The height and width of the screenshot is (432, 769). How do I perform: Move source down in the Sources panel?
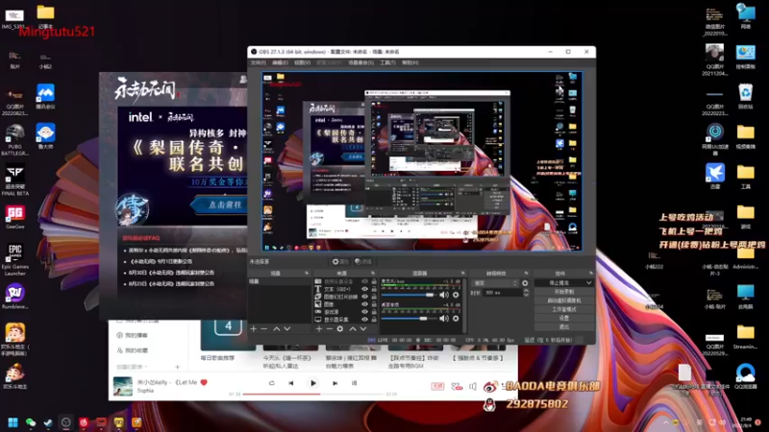[363, 328]
